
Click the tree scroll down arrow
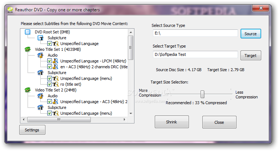point(131,114)
